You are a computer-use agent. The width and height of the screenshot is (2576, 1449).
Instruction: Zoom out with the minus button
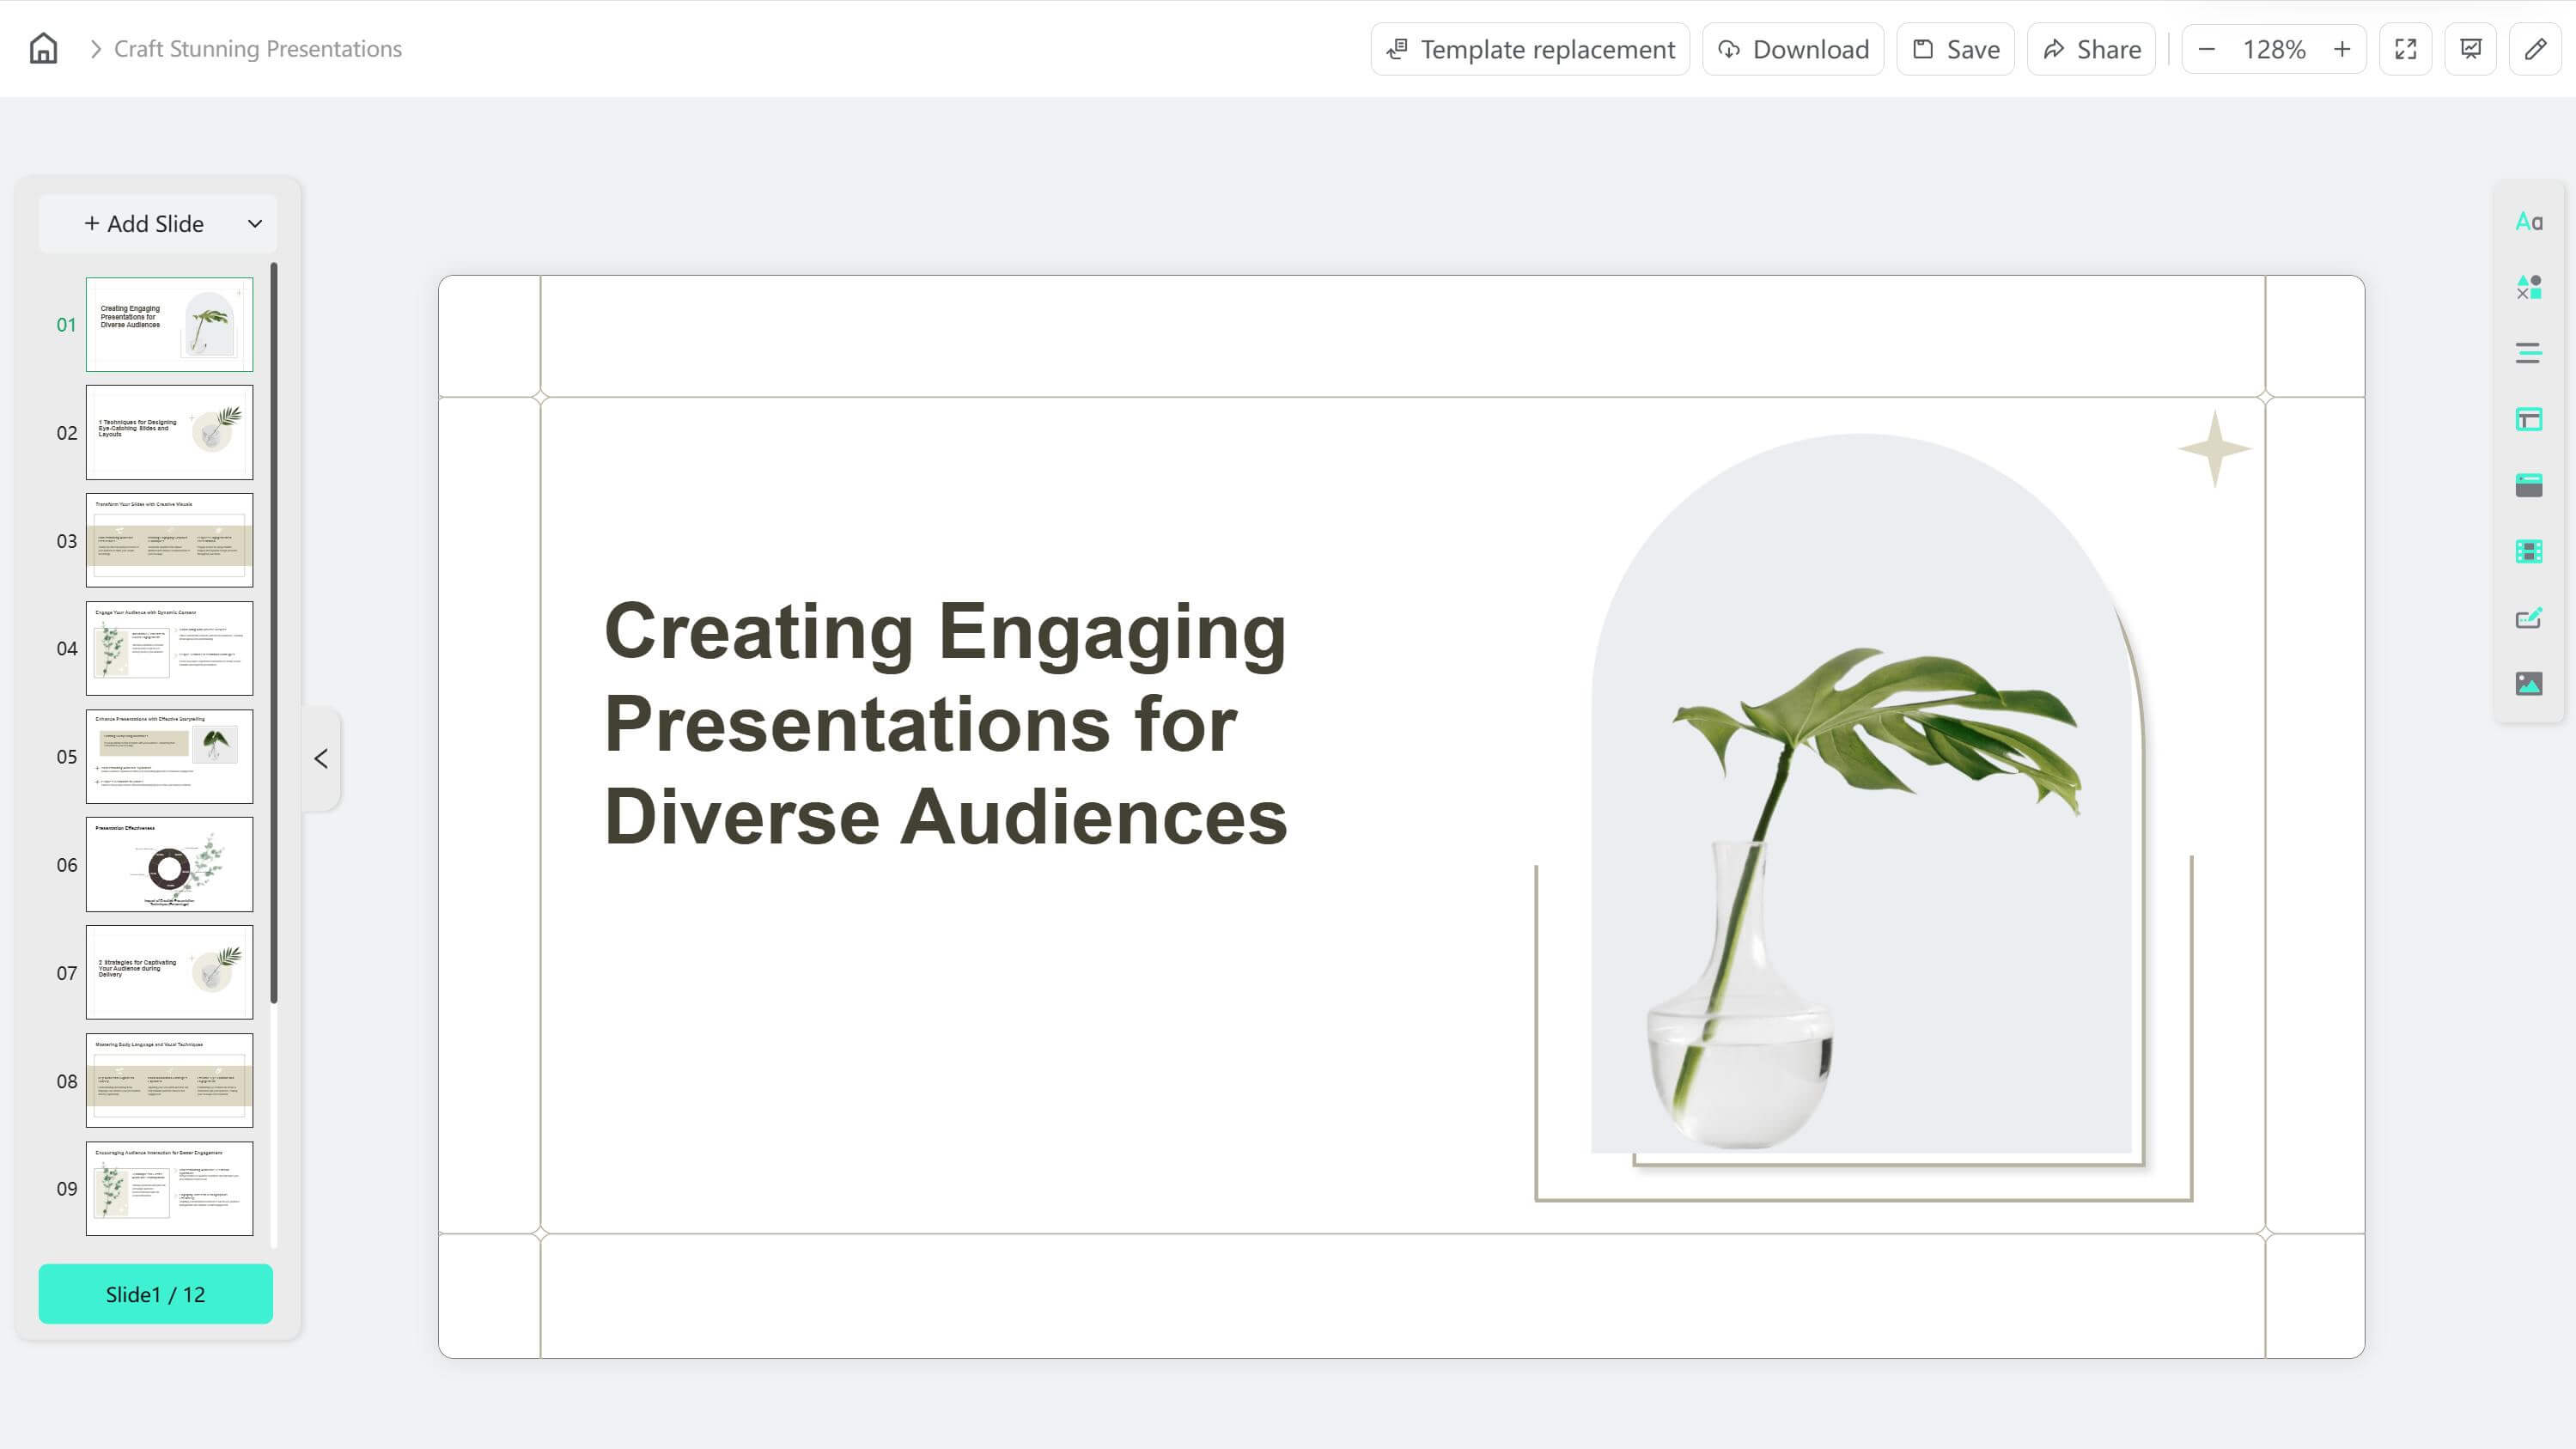2206,49
